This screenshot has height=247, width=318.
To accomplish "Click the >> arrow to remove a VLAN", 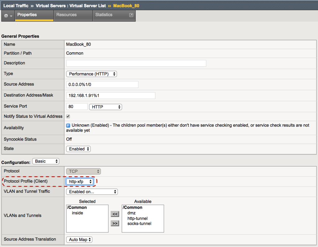I will [x=115, y=223].
